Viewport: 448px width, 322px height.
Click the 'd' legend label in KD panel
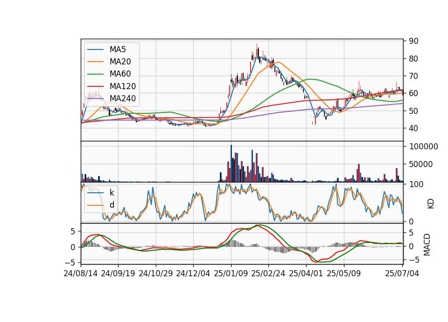point(112,205)
